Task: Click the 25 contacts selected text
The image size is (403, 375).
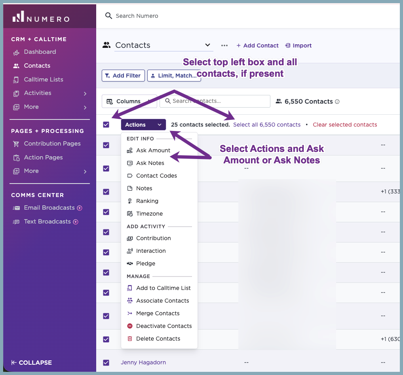Action: tap(200, 125)
